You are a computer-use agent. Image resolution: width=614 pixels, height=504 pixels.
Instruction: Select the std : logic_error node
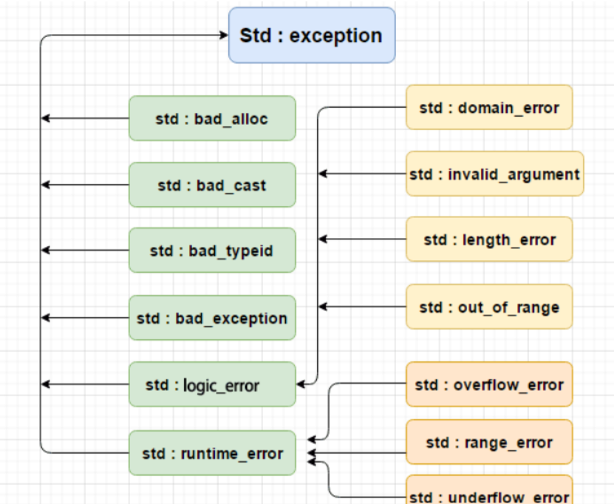pos(212,384)
